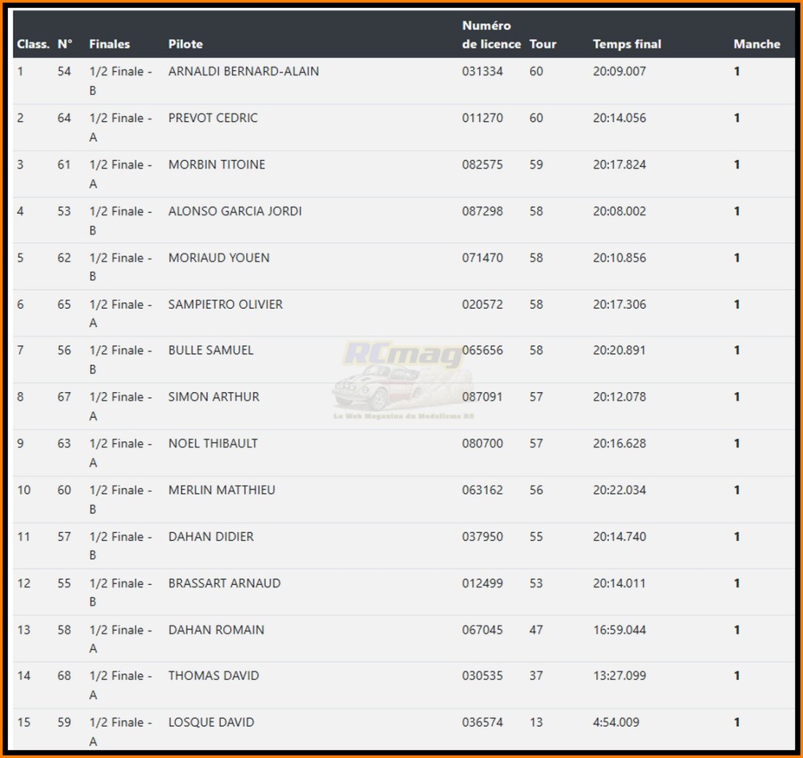Click on MORBIN TITOINE's name
The width and height of the screenshot is (803, 758).
tap(217, 164)
